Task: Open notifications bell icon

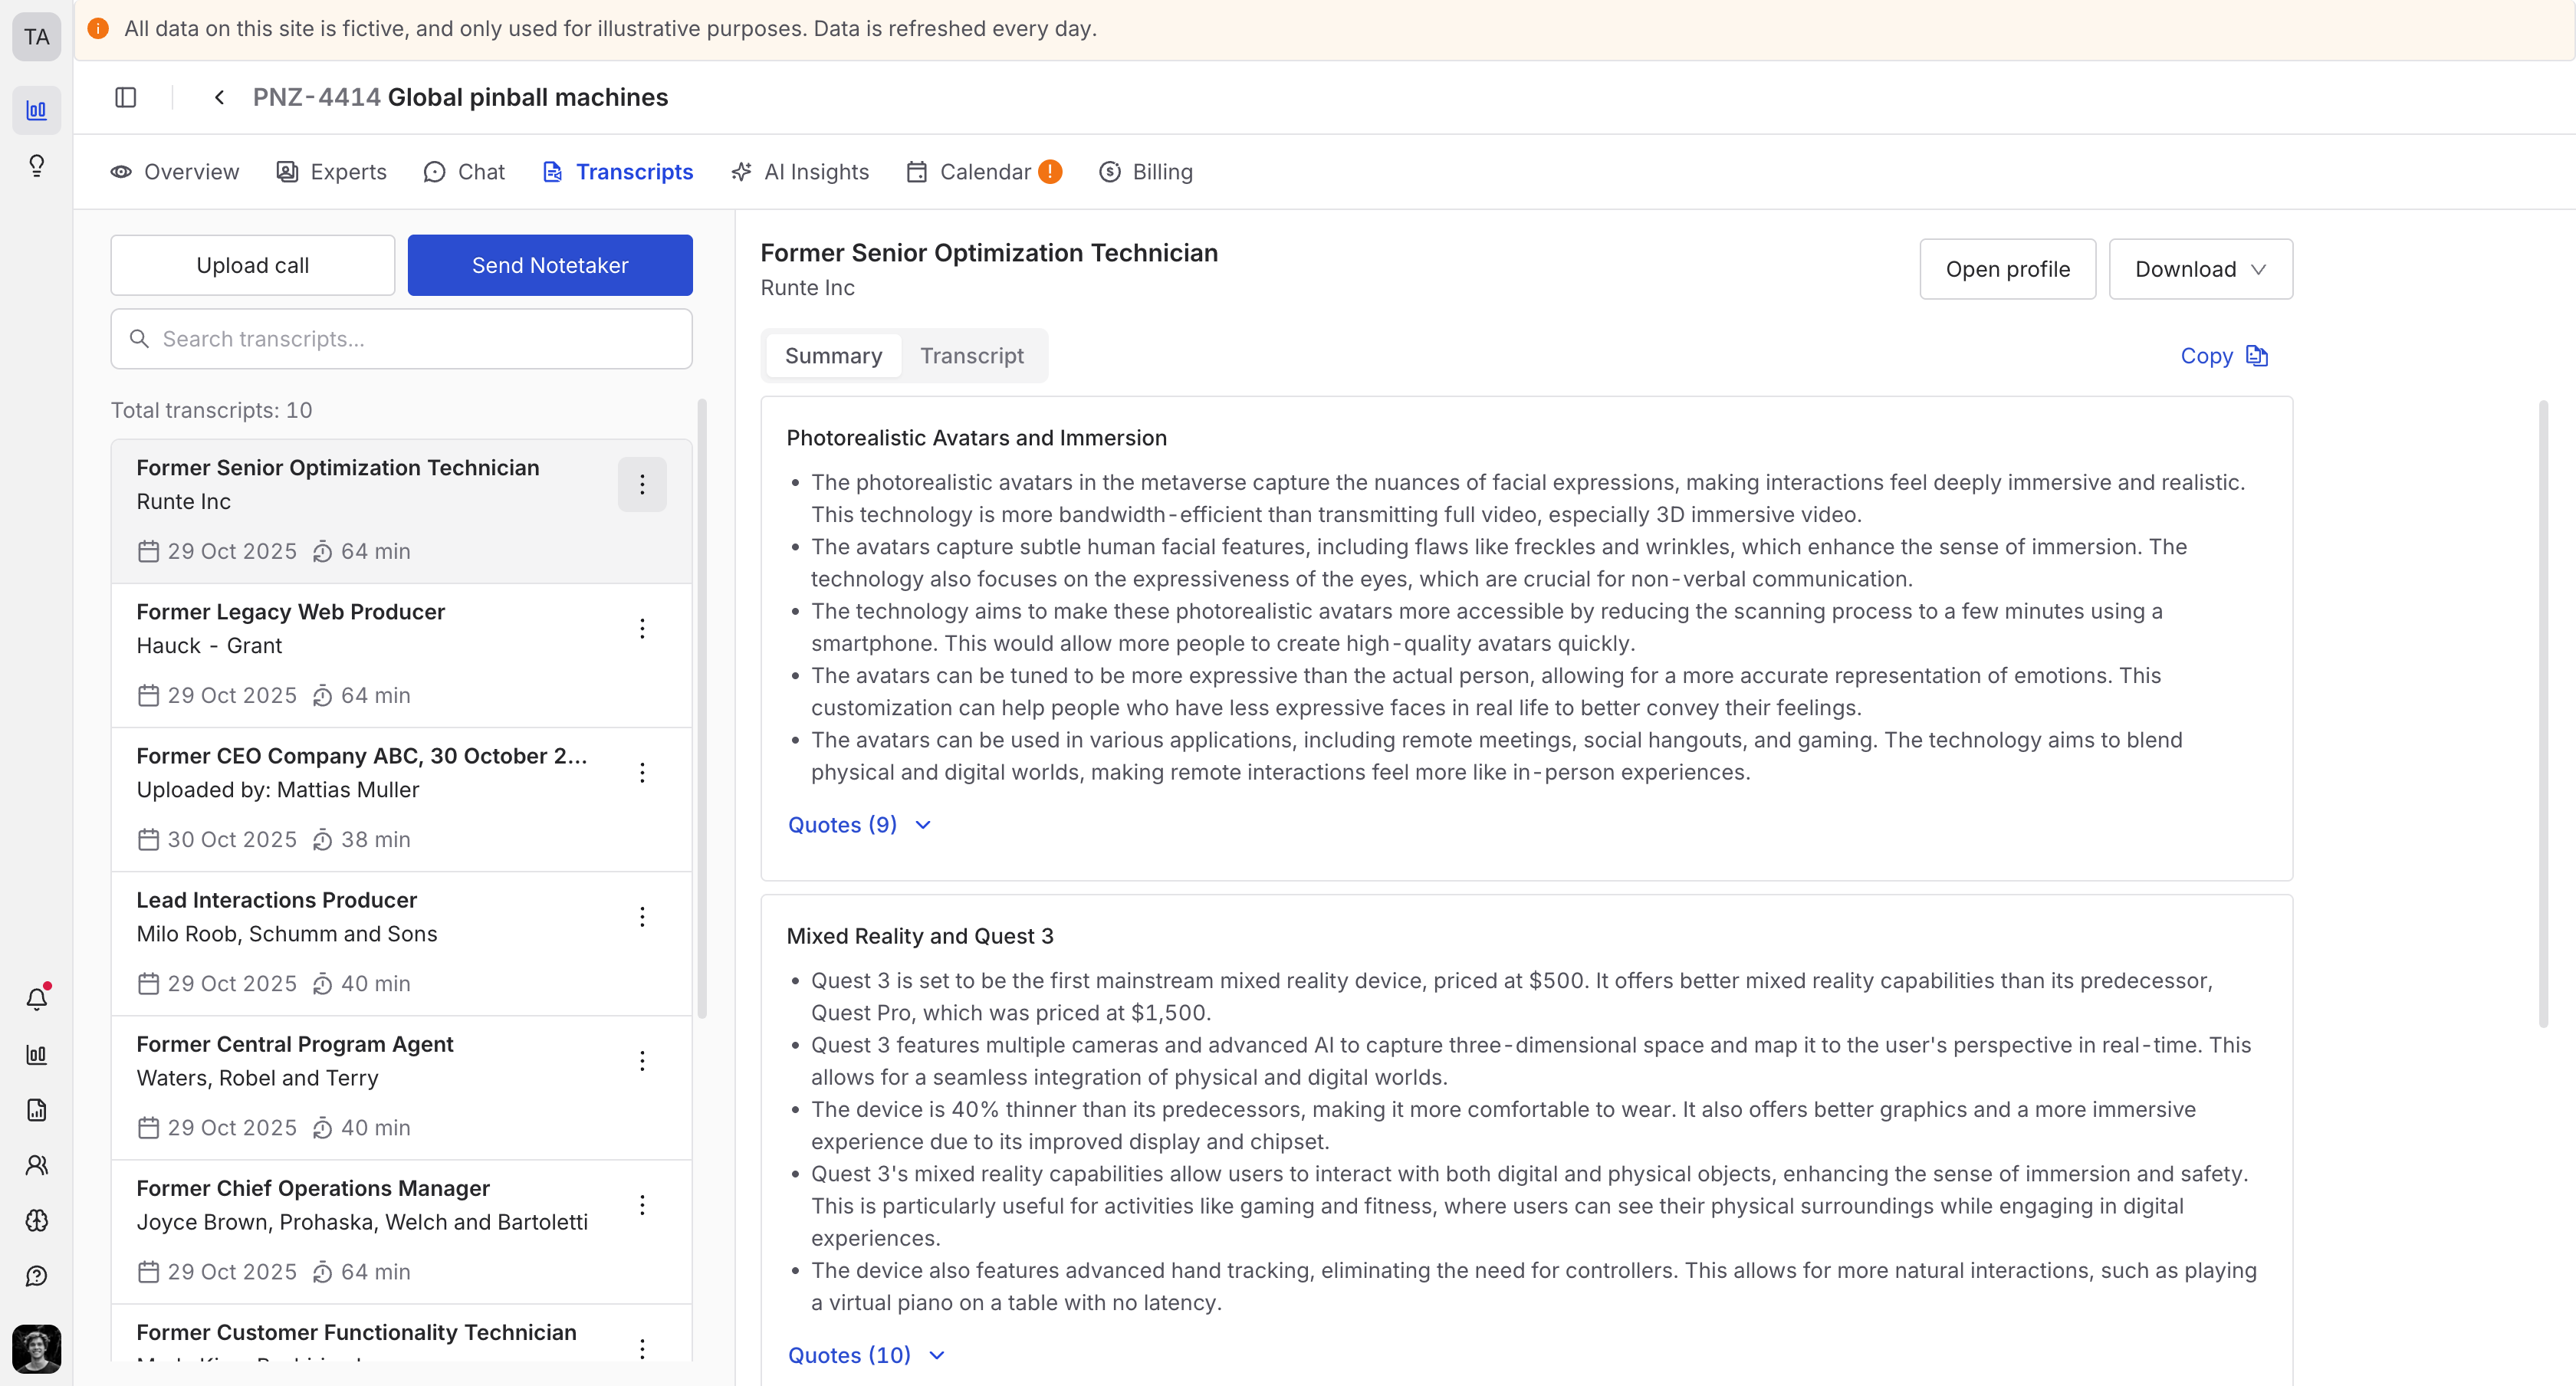Action: pyautogui.click(x=37, y=998)
